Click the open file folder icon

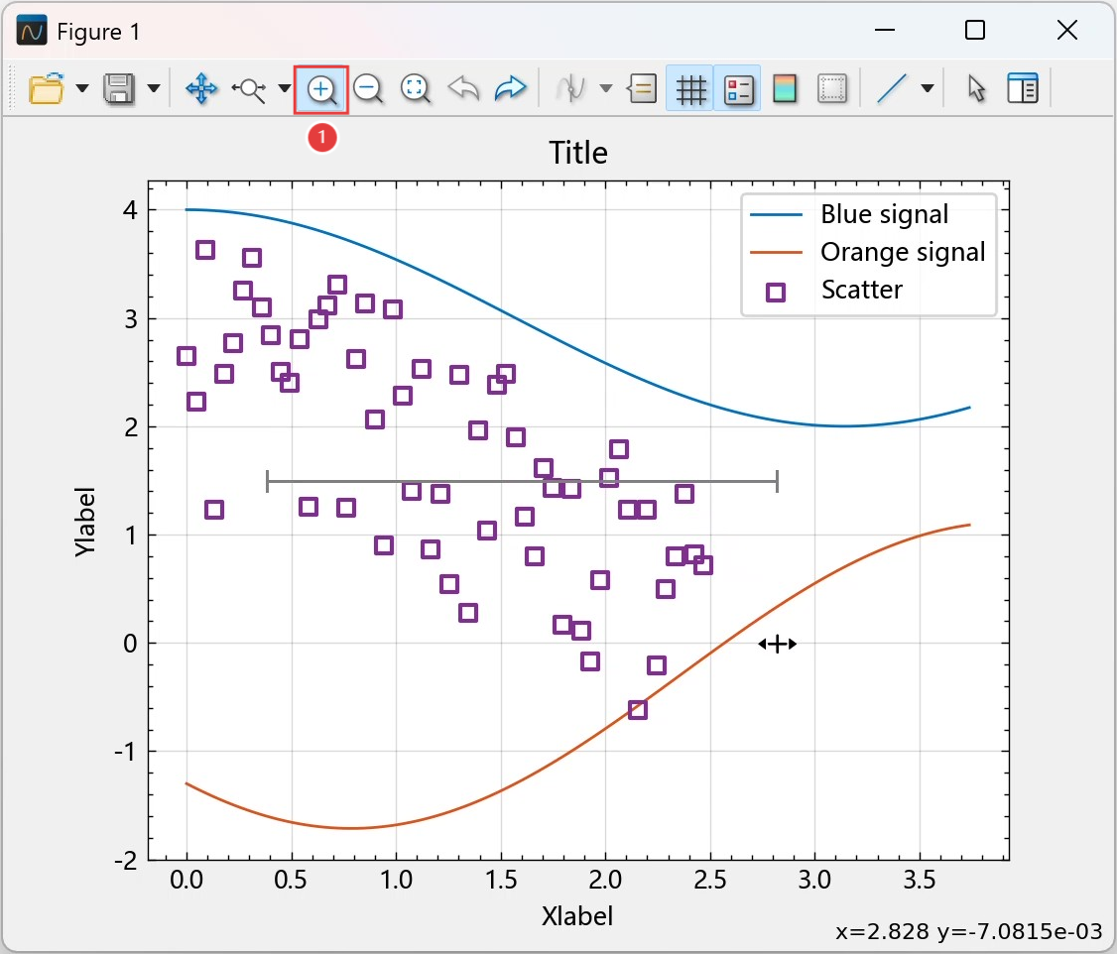tap(46, 89)
